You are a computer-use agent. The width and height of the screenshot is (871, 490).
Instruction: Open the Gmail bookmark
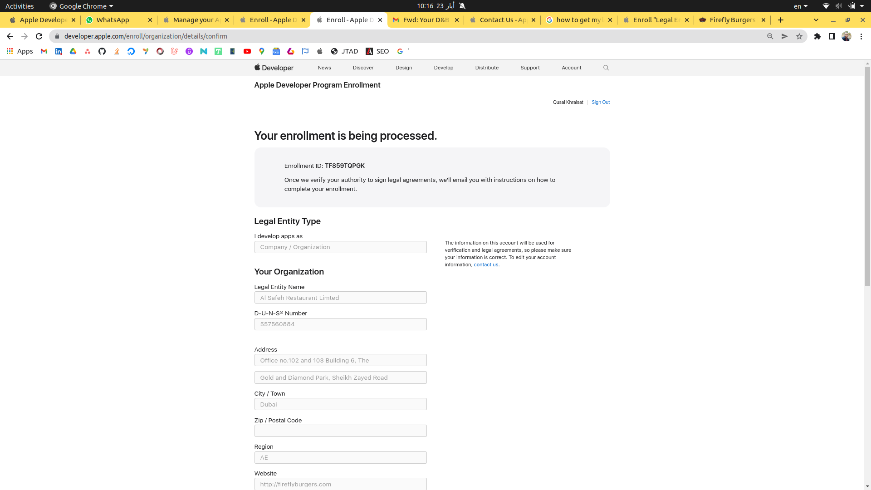pyautogui.click(x=44, y=51)
